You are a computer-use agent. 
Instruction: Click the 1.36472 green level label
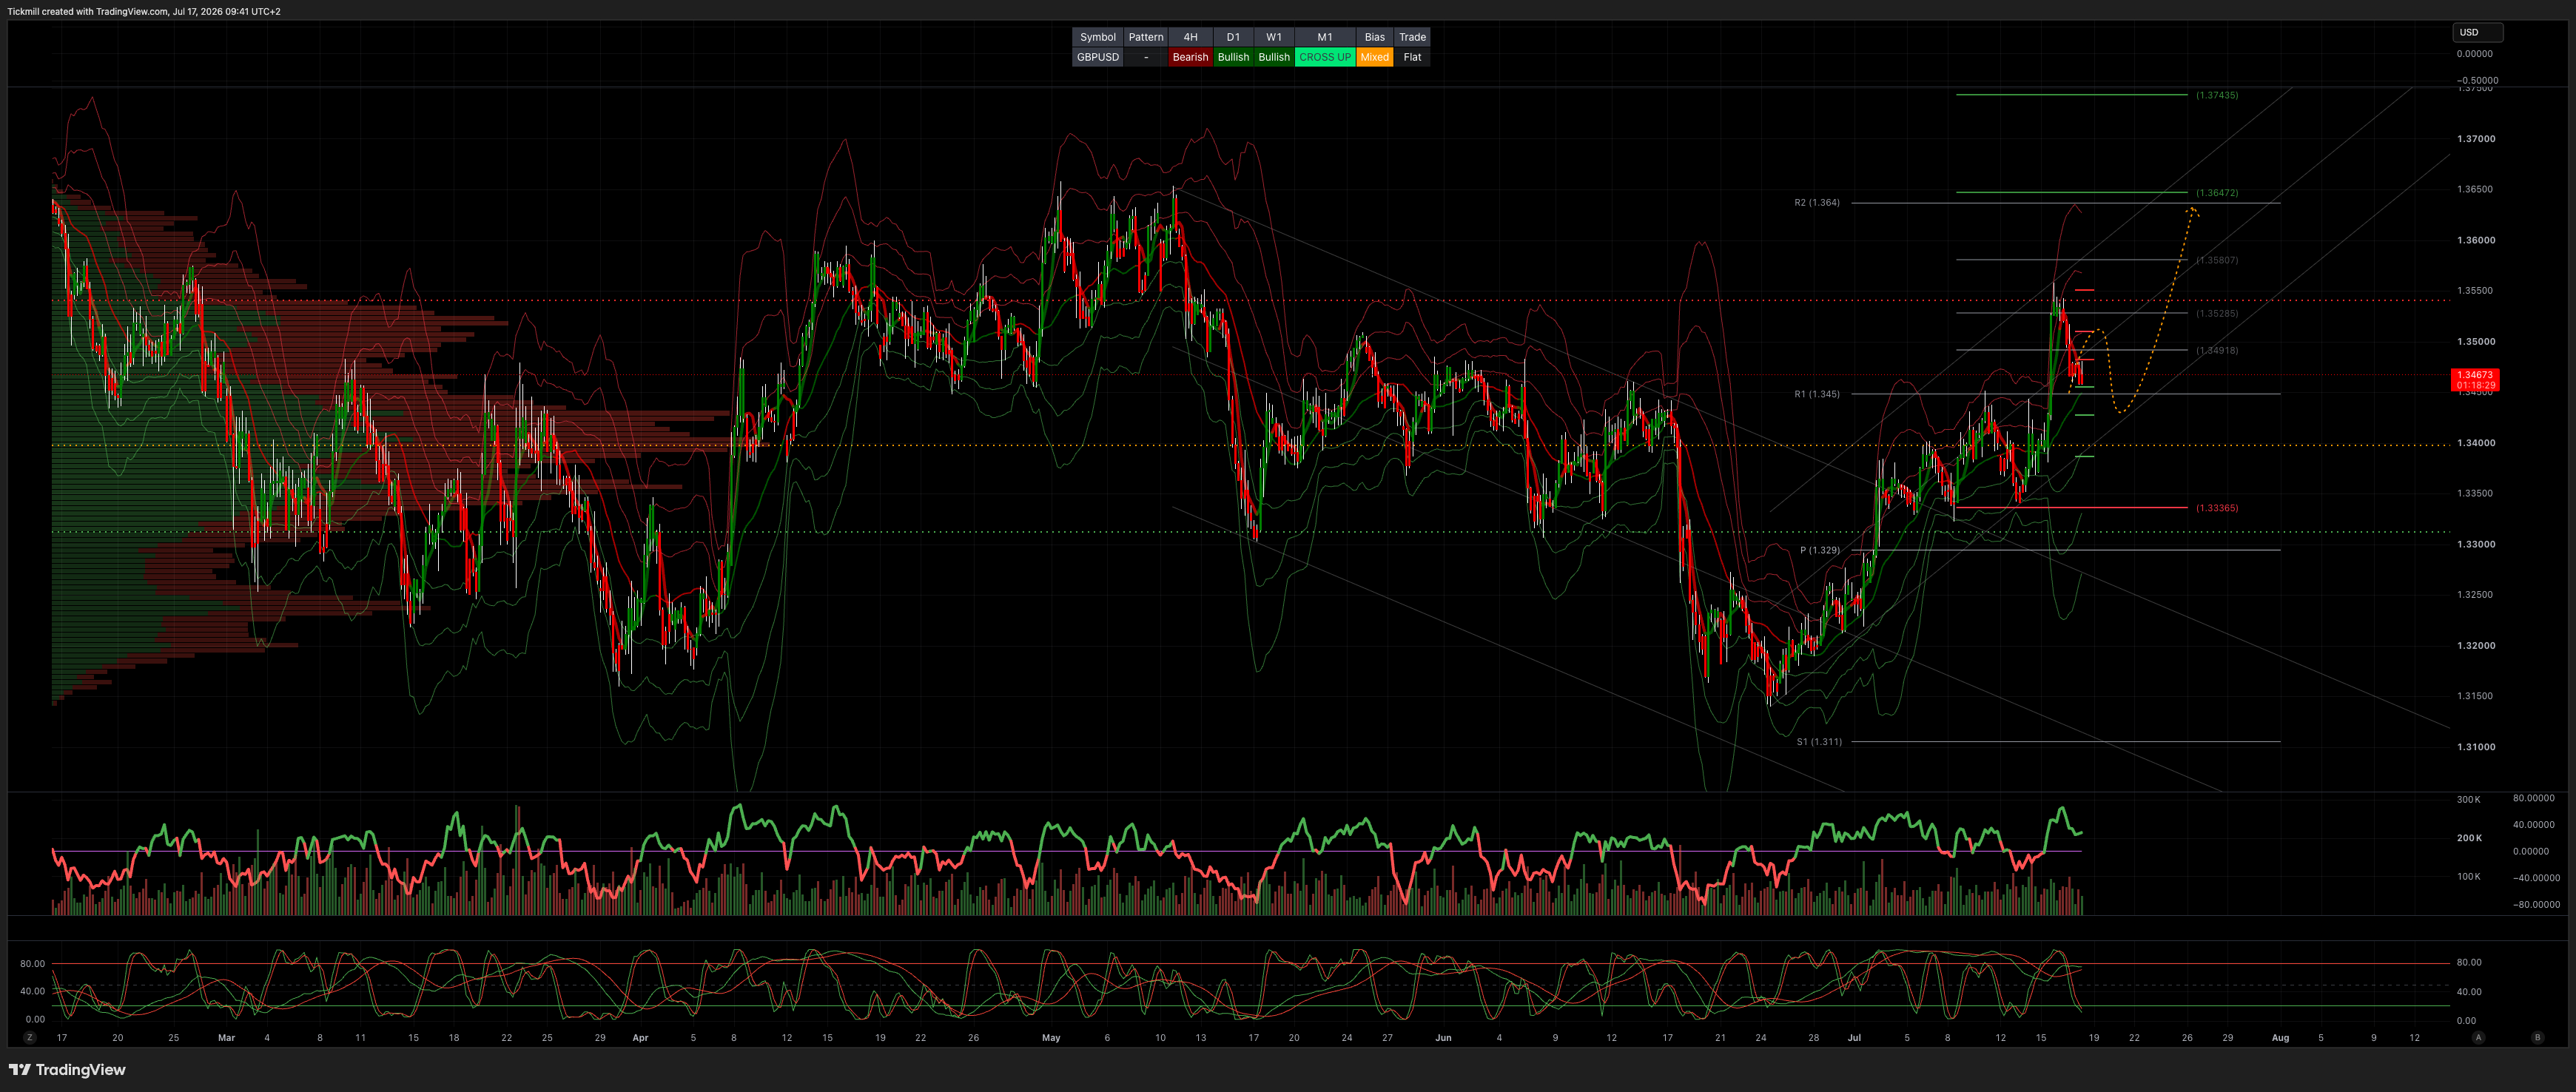coord(2217,192)
